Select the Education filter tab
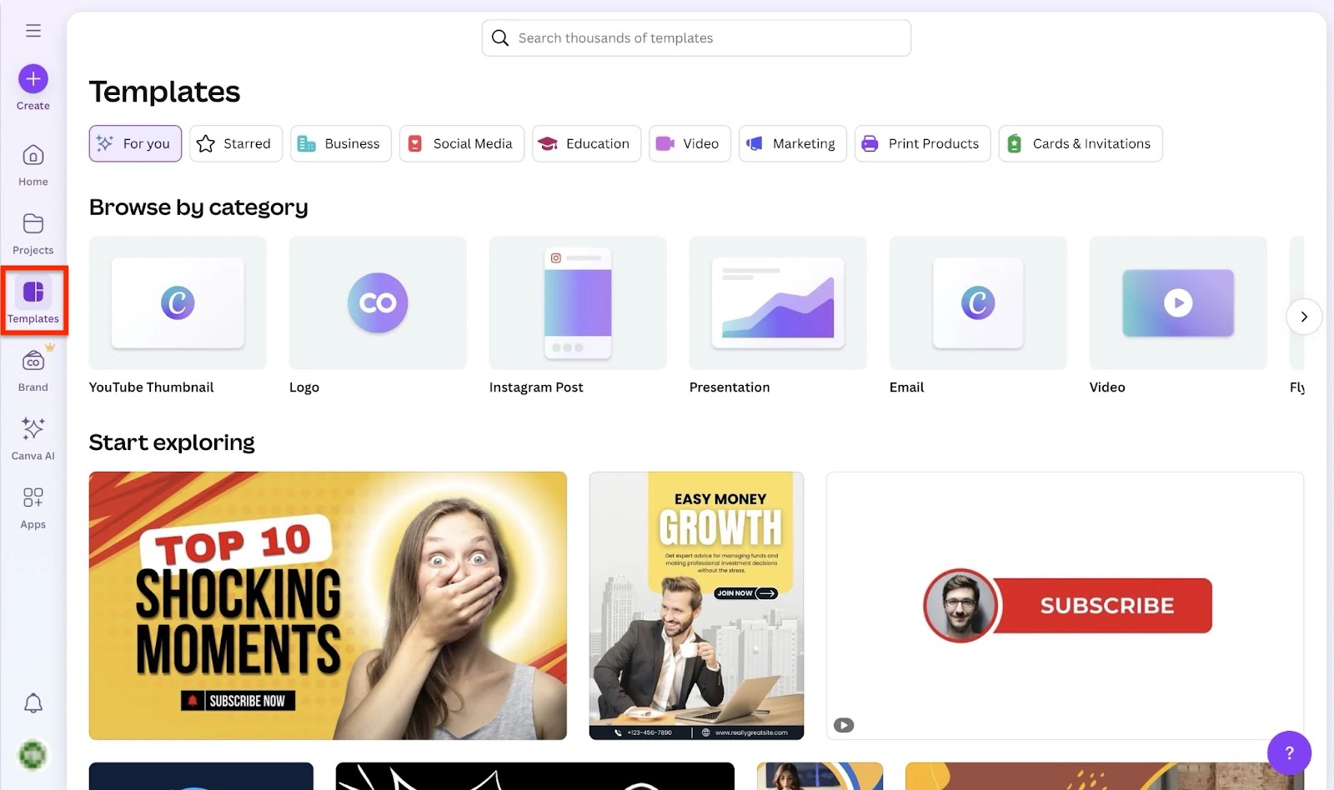 pyautogui.click(x=587, y=143)
